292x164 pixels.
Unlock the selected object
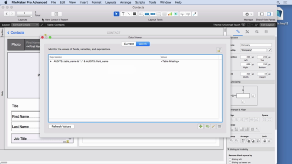270,141
